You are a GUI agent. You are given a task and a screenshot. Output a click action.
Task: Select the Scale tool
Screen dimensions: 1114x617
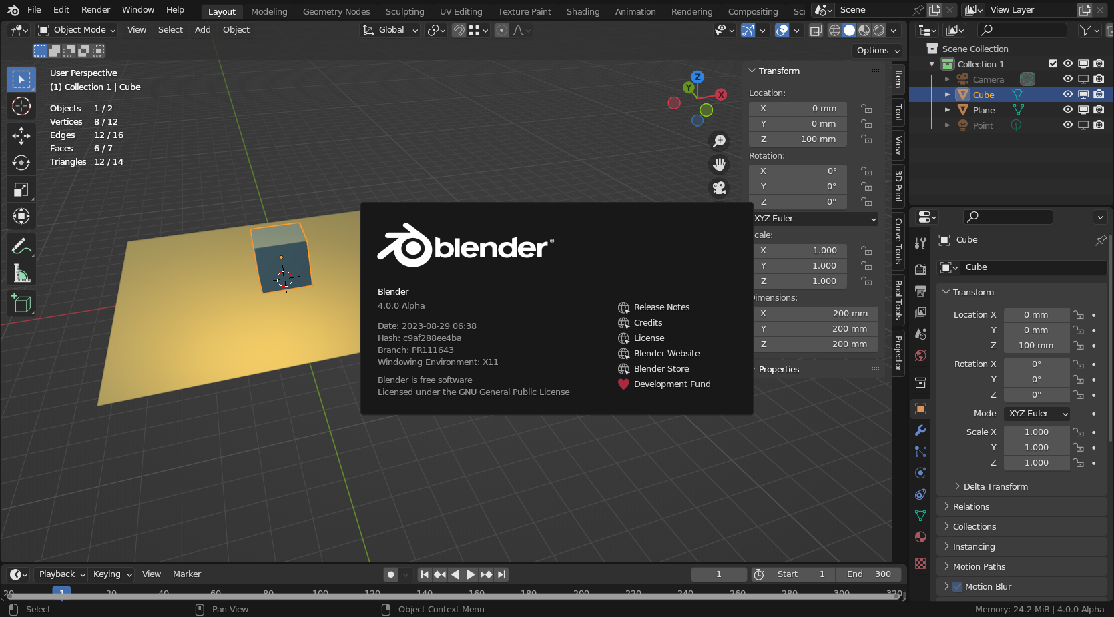[x=21, y=189]
